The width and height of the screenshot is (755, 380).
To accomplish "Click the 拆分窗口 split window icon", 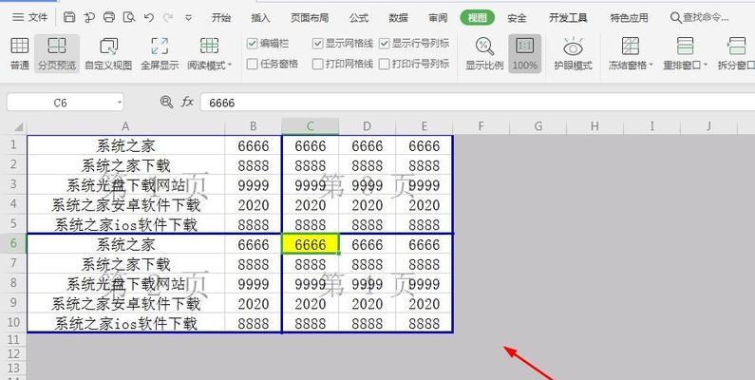I will pos(737,47).
